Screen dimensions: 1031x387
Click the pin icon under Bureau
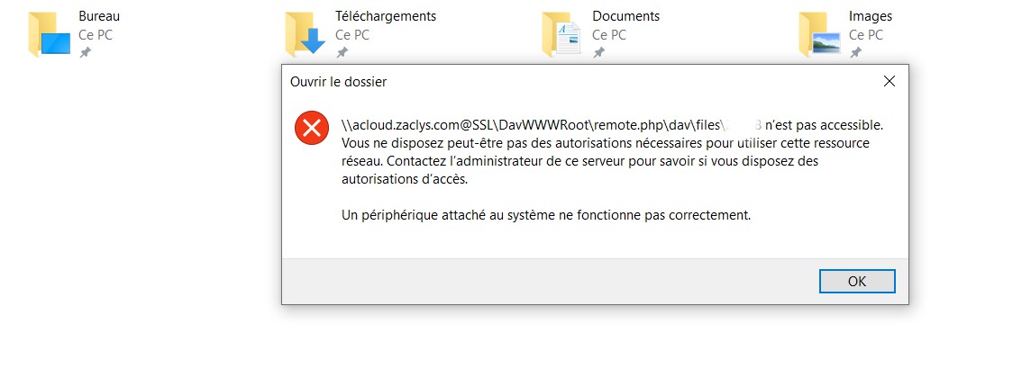click(x=86, y=53)
